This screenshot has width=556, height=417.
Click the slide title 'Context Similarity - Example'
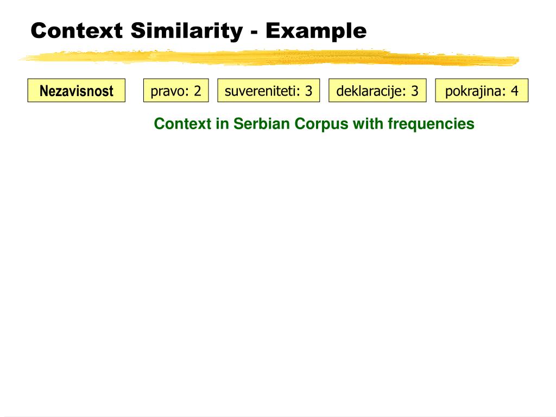pyautogui.click(x=199, y=30)
